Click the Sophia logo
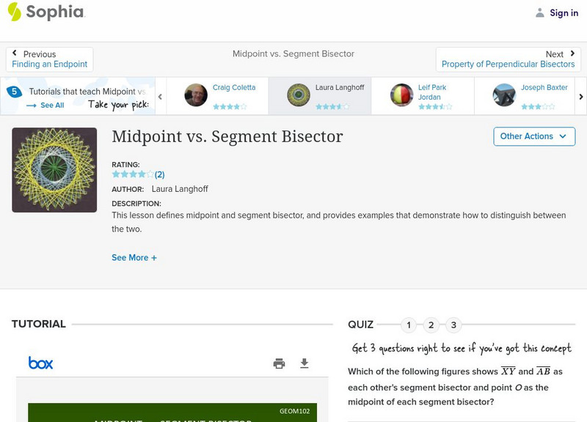 point(45,12)
